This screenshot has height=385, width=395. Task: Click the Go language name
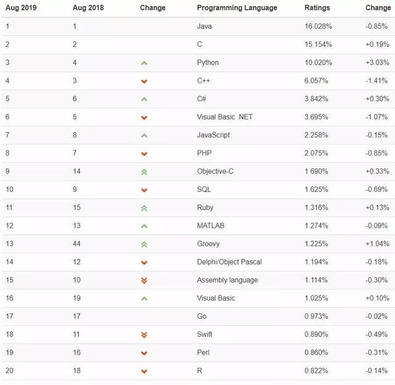(x=202, y=317)
